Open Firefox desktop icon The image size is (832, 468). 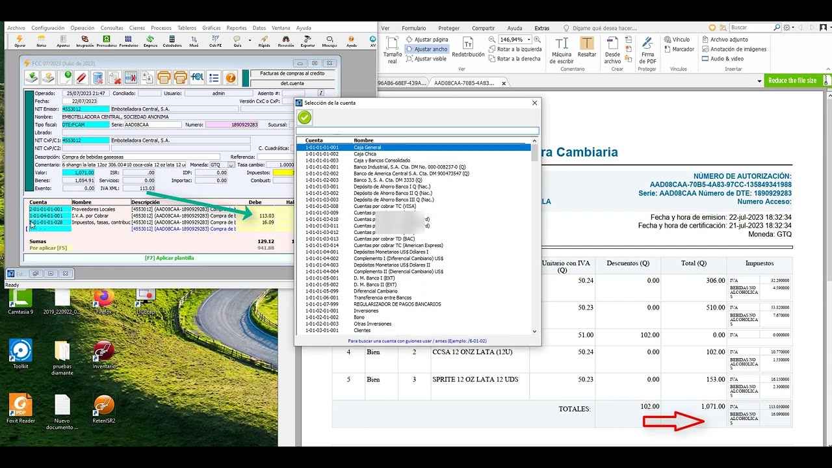click(x=103, y=302)
